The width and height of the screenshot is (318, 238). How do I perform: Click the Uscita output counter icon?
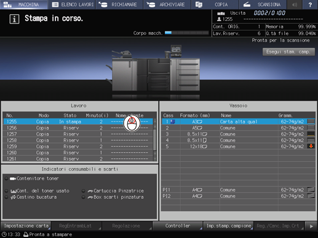tap(221, 13)
